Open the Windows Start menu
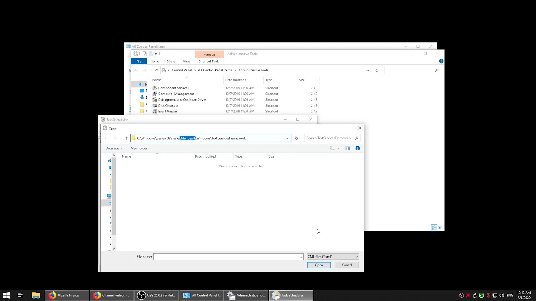 click(7, 295)
